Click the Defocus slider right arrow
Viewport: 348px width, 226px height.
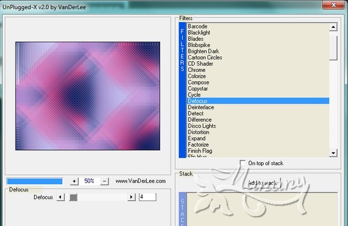pos(132,197)
